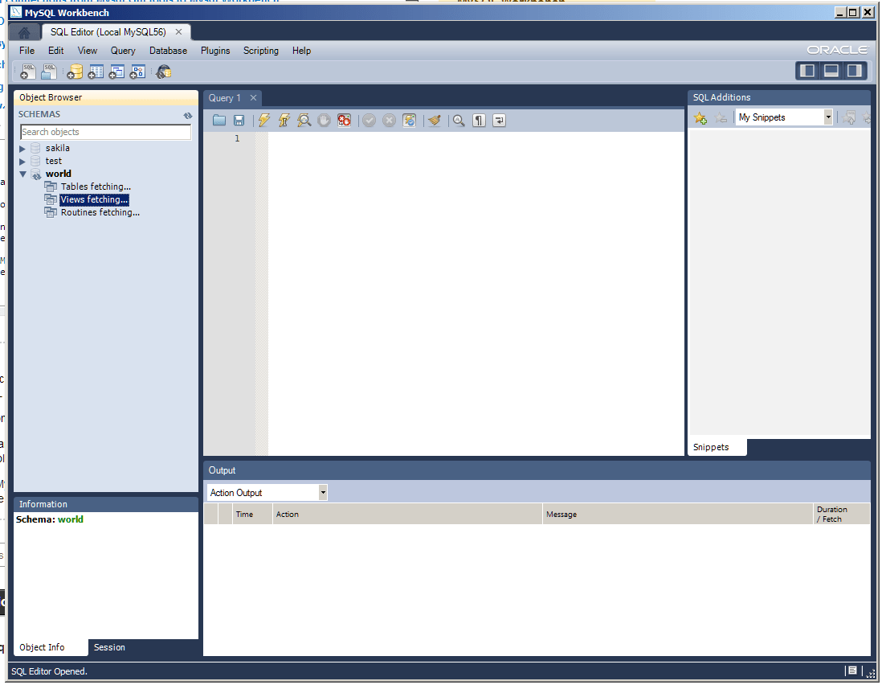Open script file folder icon in Query toolbar

pos(219,120)
